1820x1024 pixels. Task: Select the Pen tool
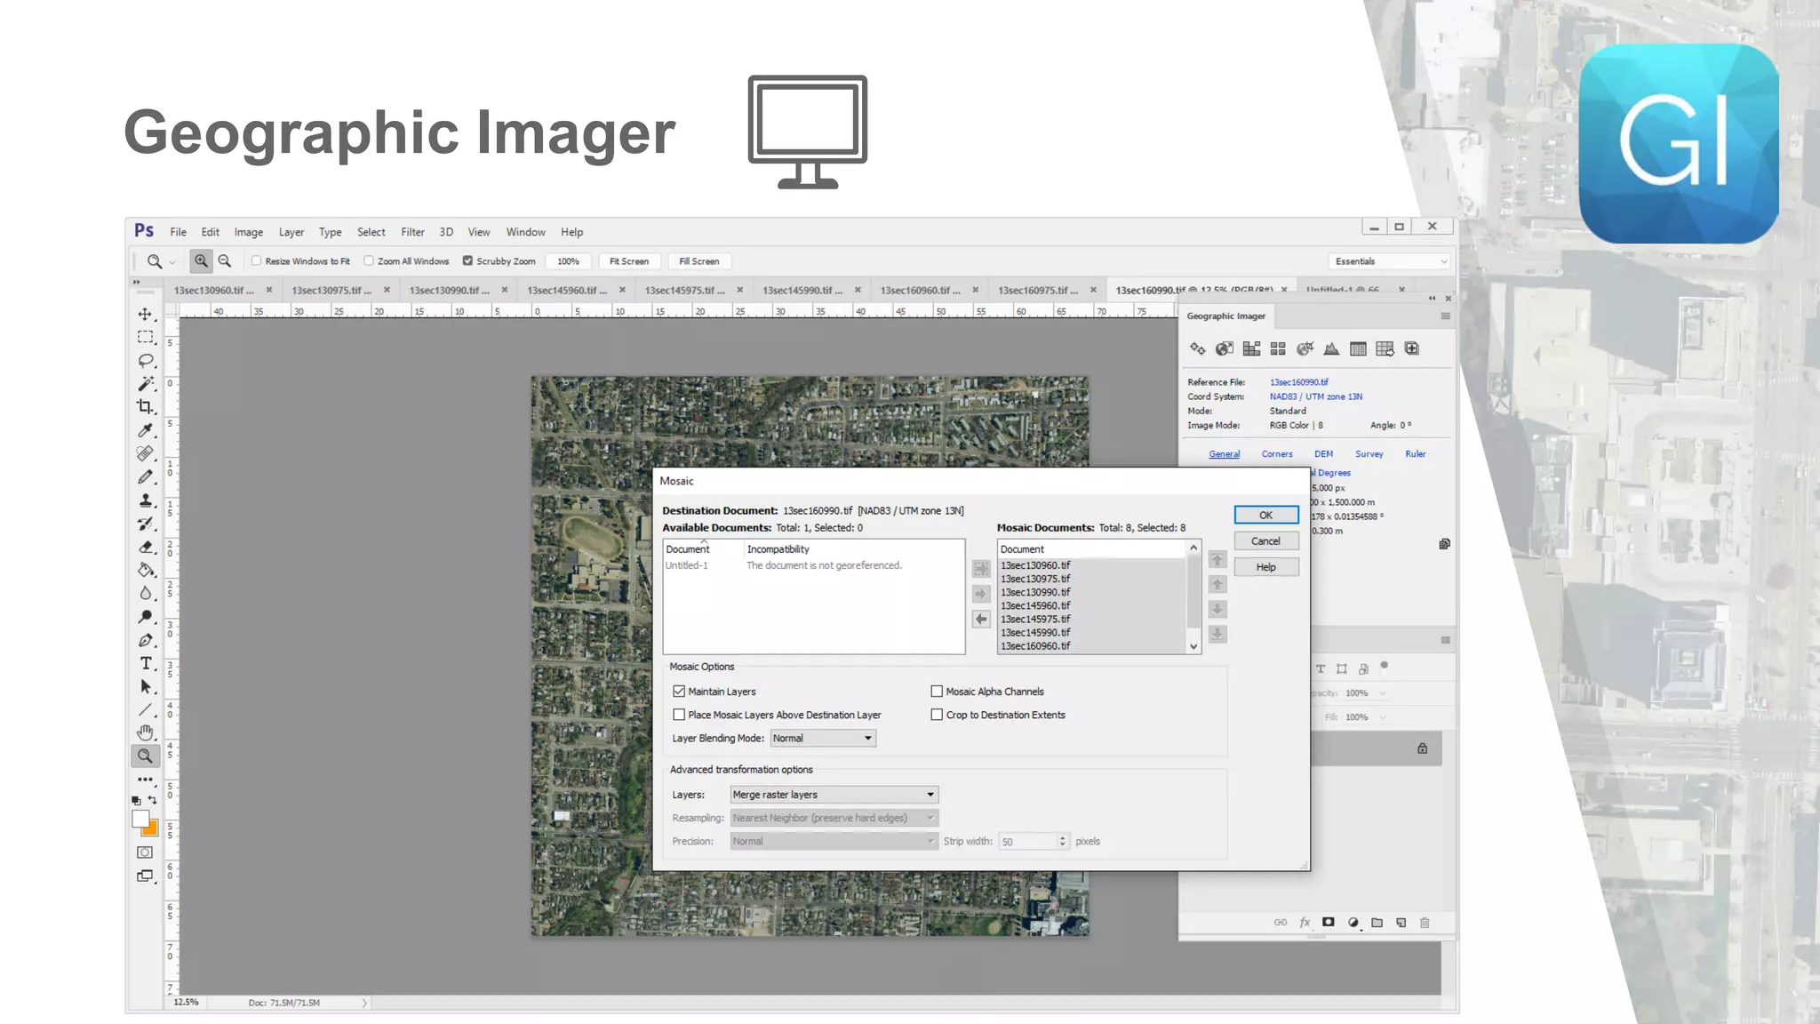coord(145,640)
